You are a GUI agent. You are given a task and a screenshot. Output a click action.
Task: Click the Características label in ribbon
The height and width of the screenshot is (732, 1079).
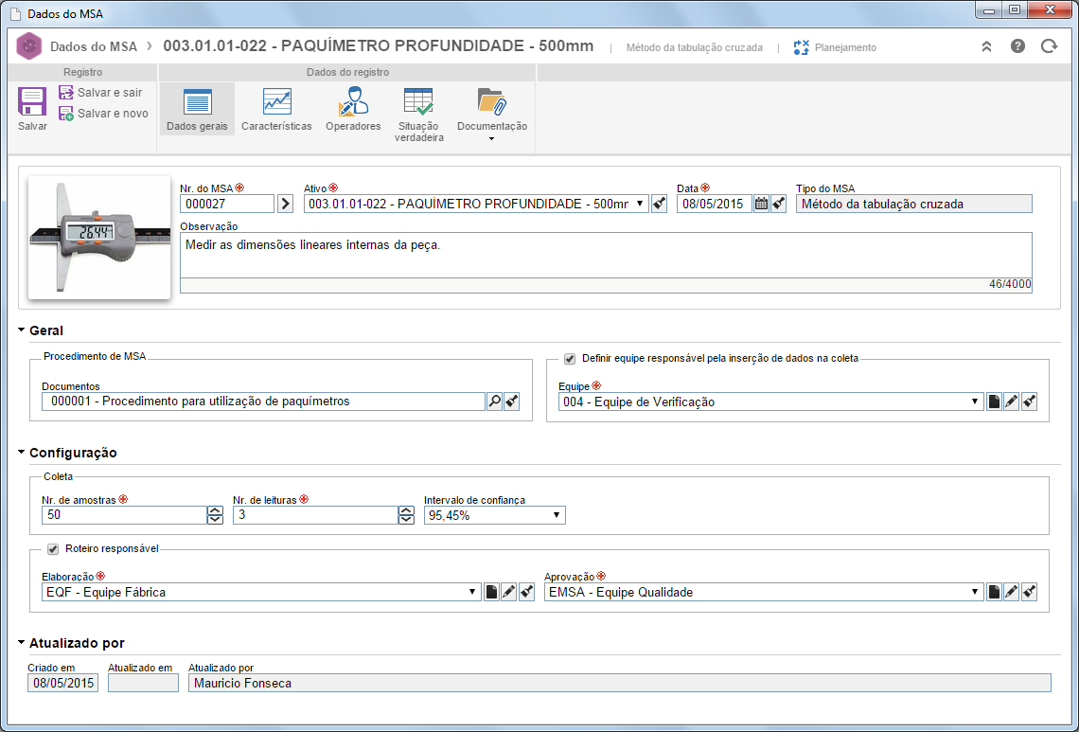tap(276, 127)
